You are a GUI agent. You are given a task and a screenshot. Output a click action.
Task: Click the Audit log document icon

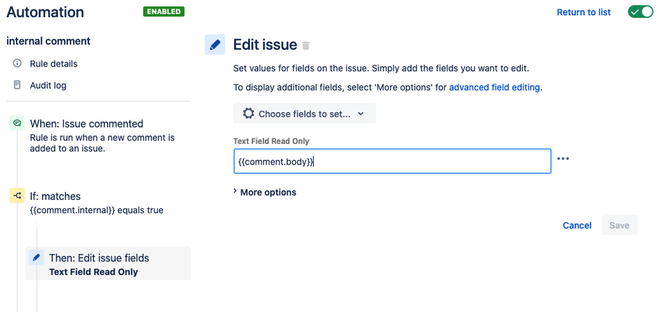tap(17, 85)
